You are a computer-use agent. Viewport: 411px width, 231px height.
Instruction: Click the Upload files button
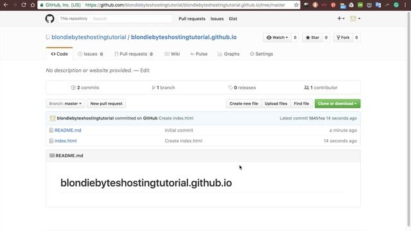tap(275, 103)
